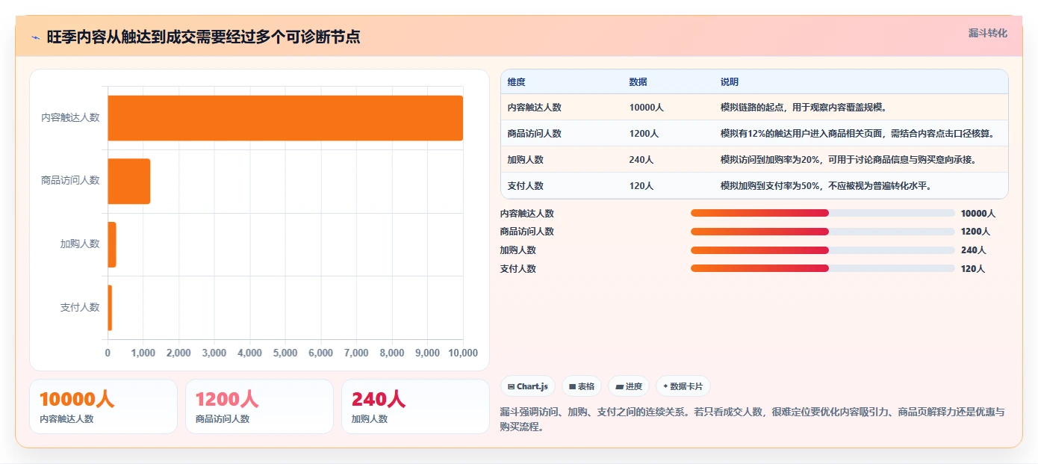Click the description starting 模拟加购到支付率为50%
Image resolution: width=1038 pixels, height=464 pixels.
point(826,185)
